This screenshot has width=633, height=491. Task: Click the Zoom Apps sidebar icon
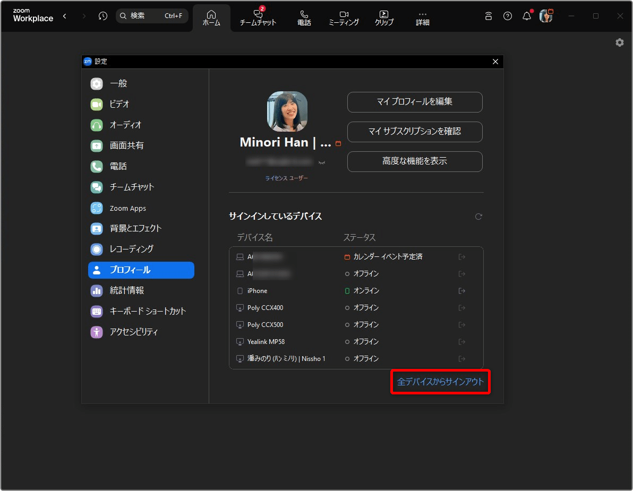click(97, 208)
